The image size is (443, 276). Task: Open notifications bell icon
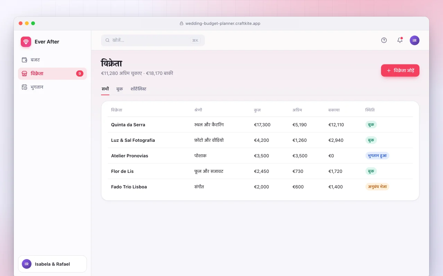pos(400,40)
